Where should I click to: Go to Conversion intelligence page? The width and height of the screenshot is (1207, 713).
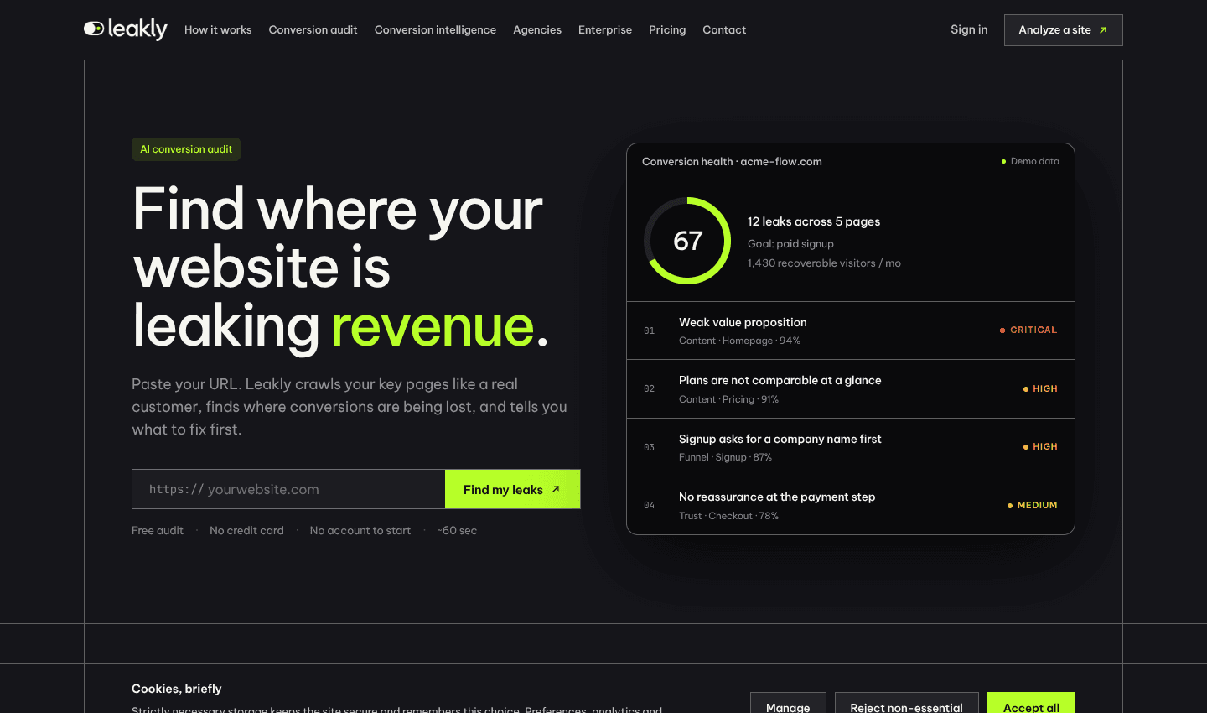[435, 30]
